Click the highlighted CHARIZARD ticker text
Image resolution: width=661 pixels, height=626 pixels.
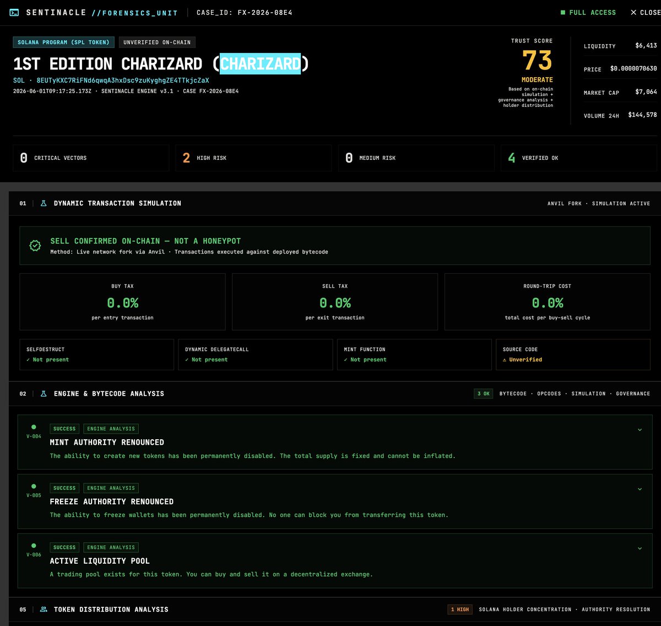[261, 64]
